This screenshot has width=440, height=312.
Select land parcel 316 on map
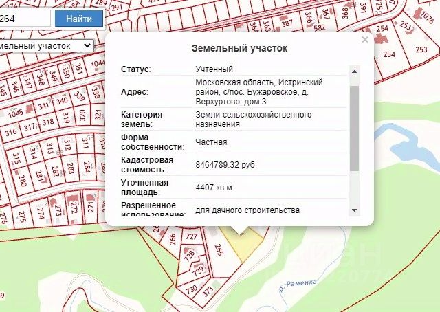tap(11, 131)
